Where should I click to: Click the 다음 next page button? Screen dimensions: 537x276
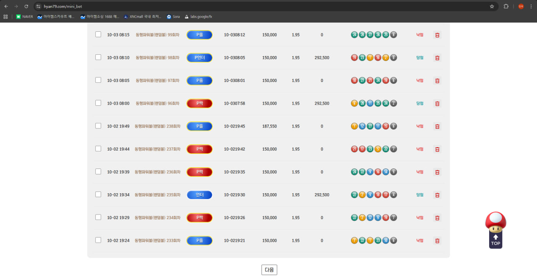(269, 270)
